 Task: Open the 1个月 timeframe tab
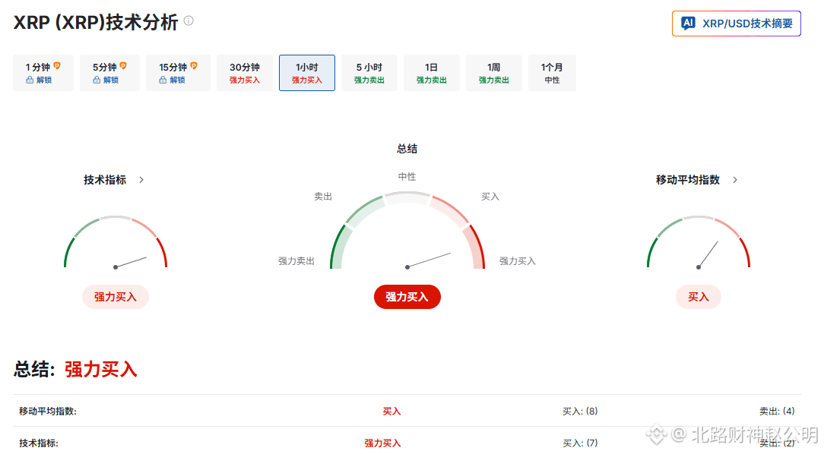click(x=552, y=73)
